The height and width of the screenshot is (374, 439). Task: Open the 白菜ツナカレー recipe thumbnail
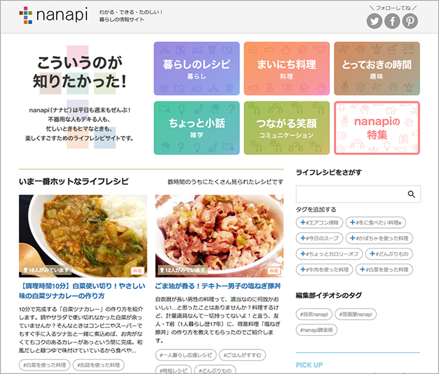pos(83,236)
